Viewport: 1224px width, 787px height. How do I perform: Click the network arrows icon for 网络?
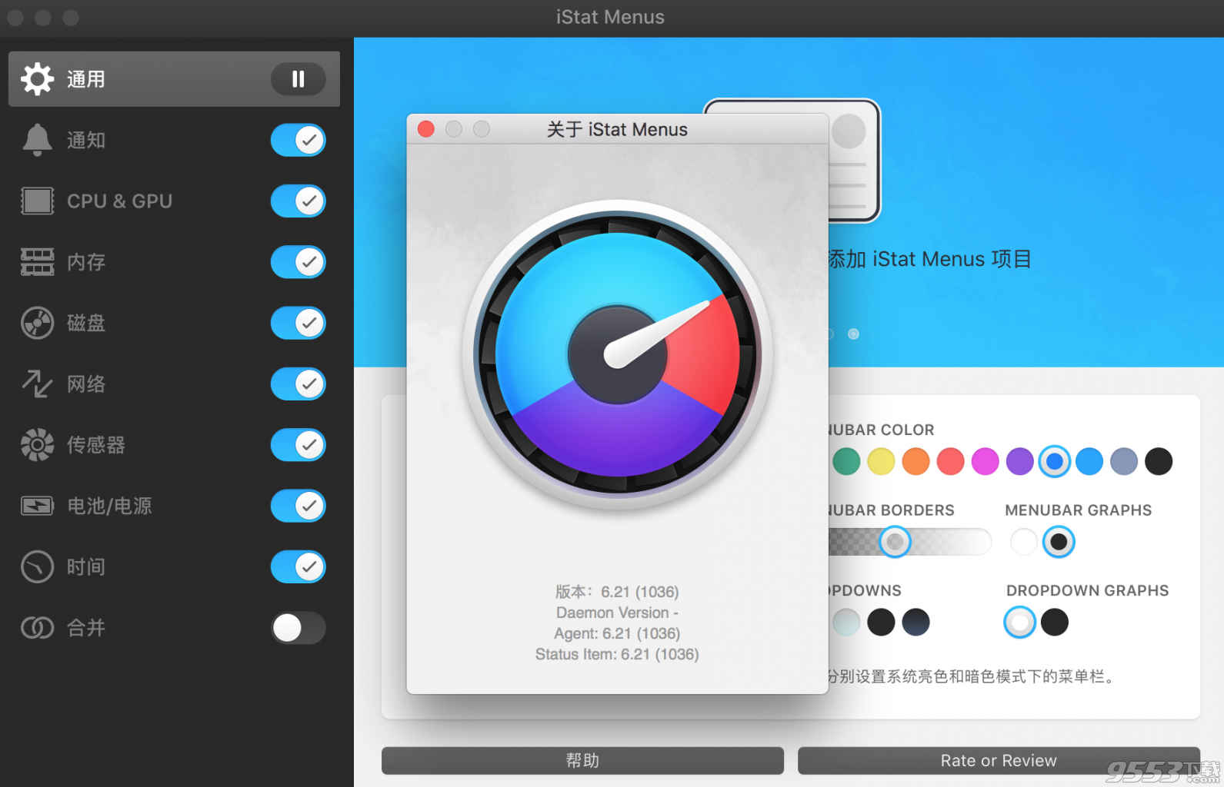[37, 384]
